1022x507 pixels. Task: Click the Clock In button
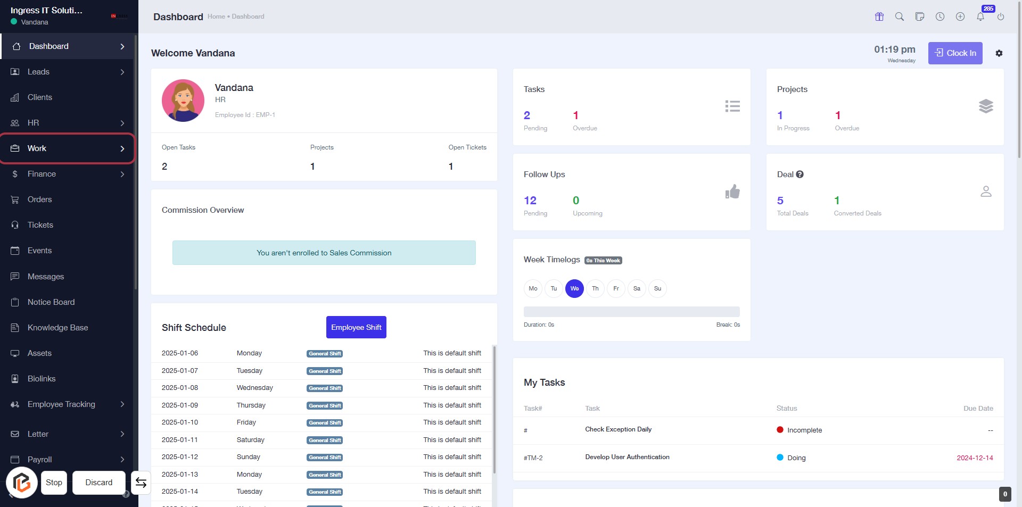pyautogui.click(x=955, y=53)
